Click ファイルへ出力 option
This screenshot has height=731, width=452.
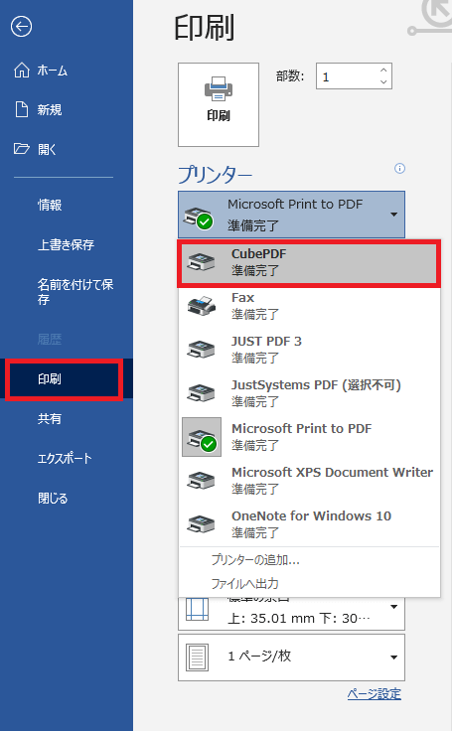[245, 583]
